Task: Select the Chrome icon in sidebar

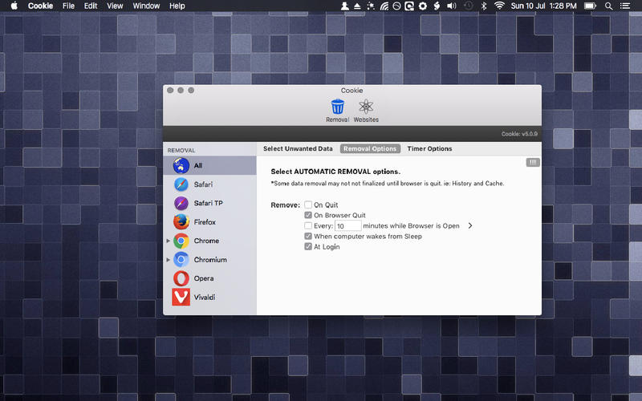Action: point(181,241)
